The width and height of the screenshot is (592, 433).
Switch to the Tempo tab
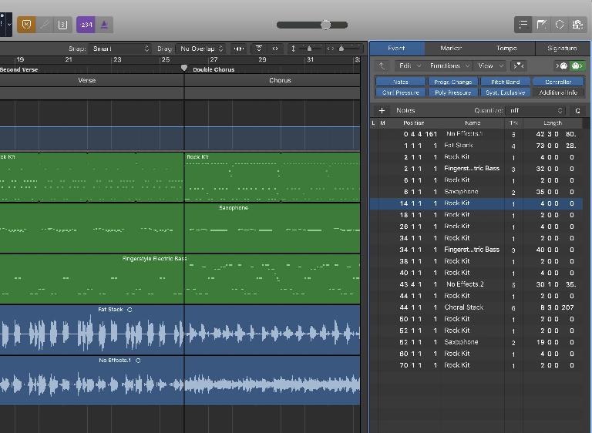coord(506,49)
